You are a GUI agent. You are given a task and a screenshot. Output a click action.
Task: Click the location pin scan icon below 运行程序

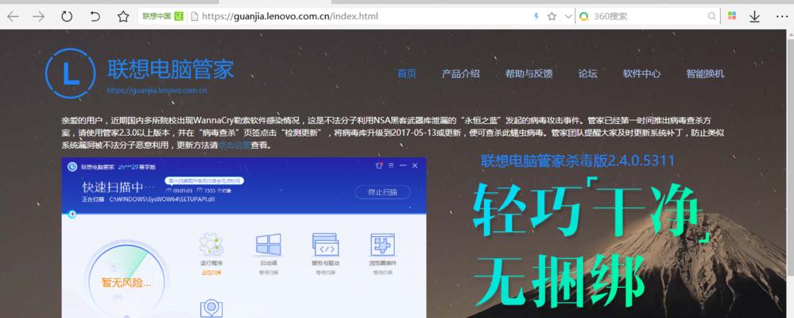click(211, 308)
